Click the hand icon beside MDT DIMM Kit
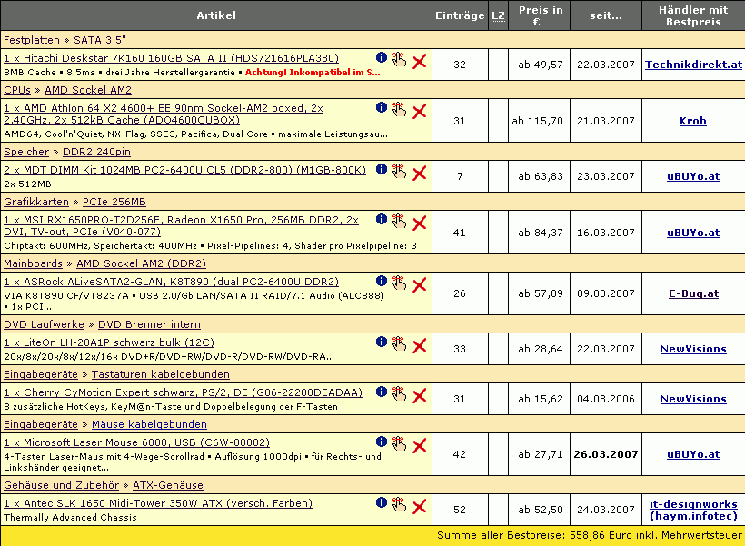The width and height of the screenshot is (745, 546). (x=399, y=171)
